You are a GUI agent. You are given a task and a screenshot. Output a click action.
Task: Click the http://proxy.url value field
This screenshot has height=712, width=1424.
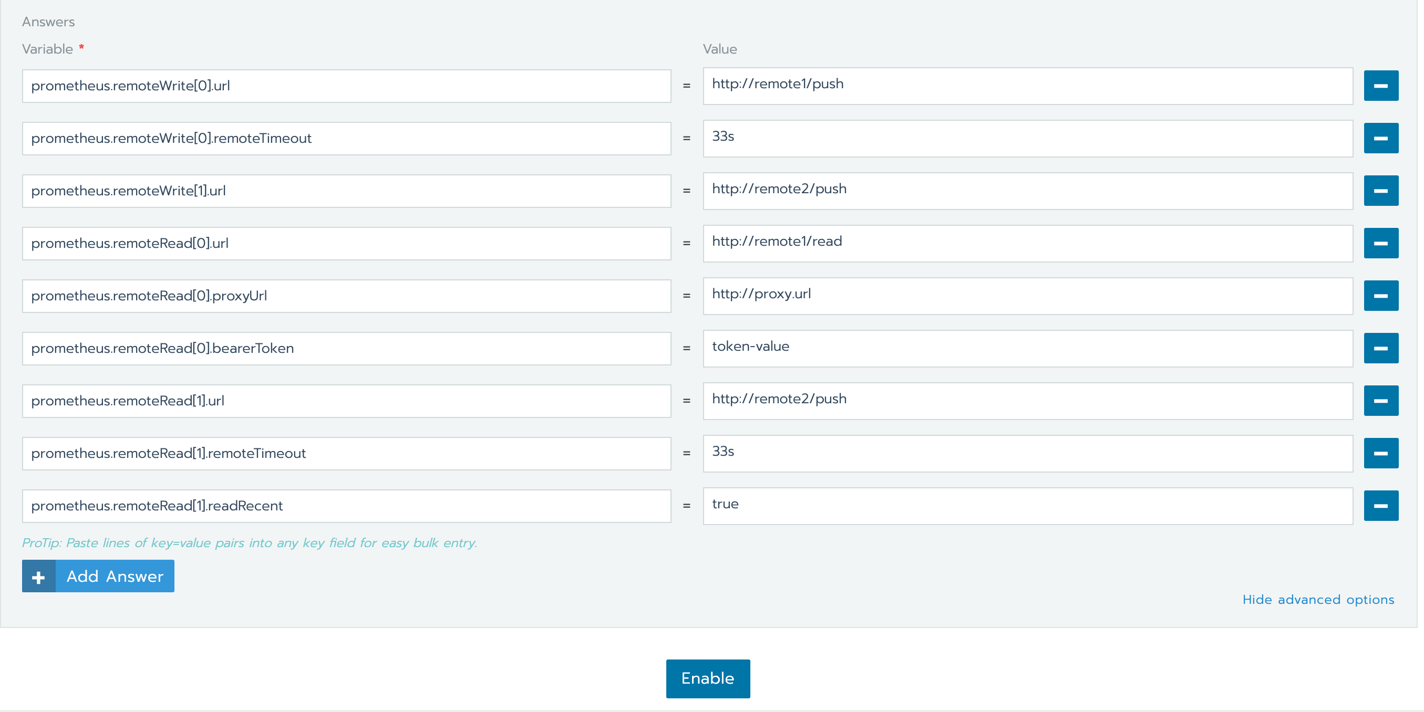click(x=1027, y=296)
